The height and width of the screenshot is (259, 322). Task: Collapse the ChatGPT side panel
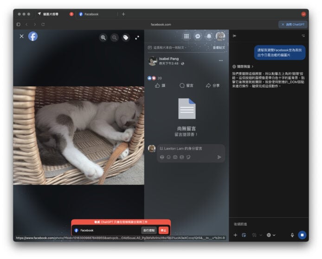(235, 36)
